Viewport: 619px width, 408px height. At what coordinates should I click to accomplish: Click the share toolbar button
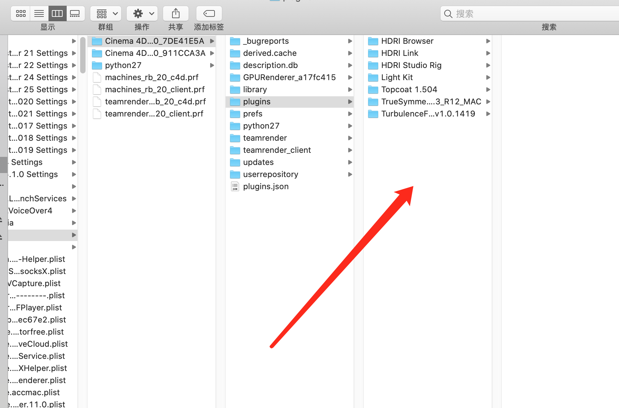pyautogui.click(x=175, y=13)
